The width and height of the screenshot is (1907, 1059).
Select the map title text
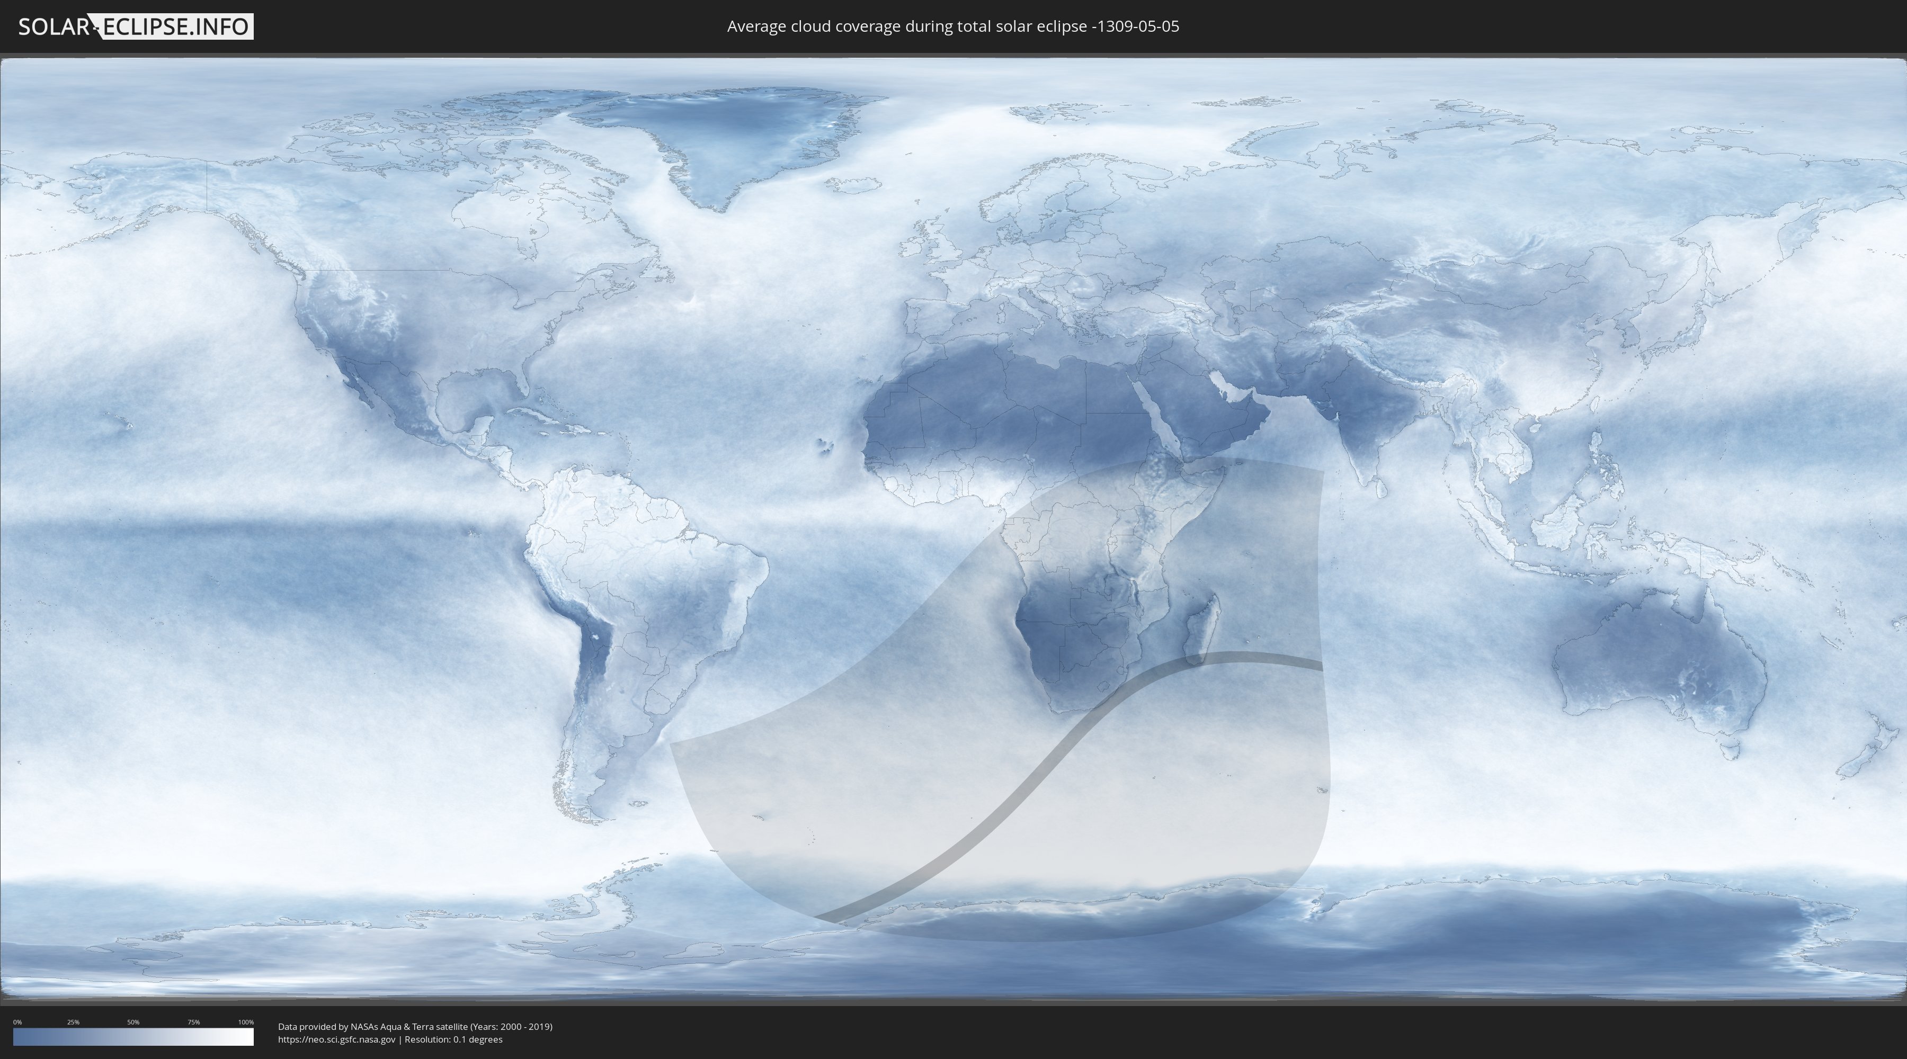click(953, 26)
